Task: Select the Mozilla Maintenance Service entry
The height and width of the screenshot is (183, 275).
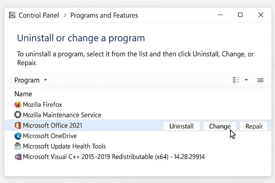Action: [x=62, y=115]
